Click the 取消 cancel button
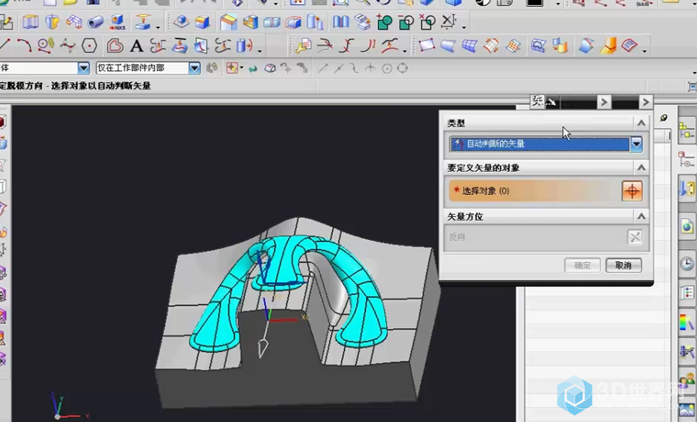 [x=623, y=265]
